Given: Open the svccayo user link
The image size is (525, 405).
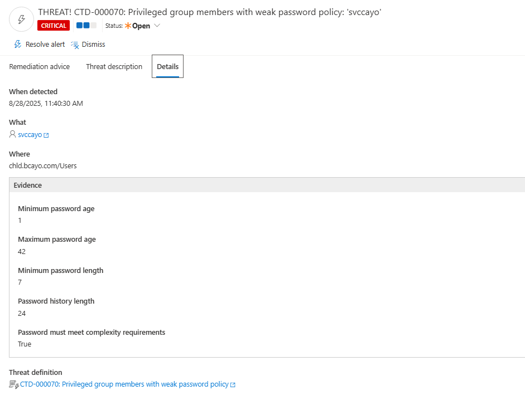Looking at the screenshot, I should [30, 135].
